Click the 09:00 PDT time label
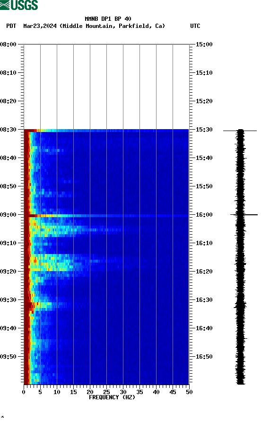This screenshot has width=261, height=422. 8,215
